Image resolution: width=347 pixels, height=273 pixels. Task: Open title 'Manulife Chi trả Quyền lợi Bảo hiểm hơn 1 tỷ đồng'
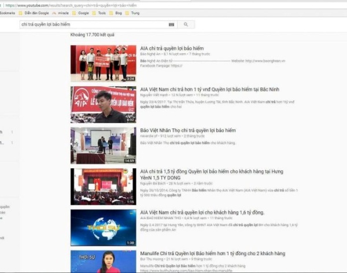[x=213, y=253]
